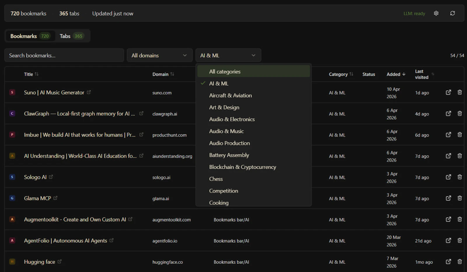
Task: Open Glama MCP row's open button
Action: pyautogui.click(x=448, y=198)
